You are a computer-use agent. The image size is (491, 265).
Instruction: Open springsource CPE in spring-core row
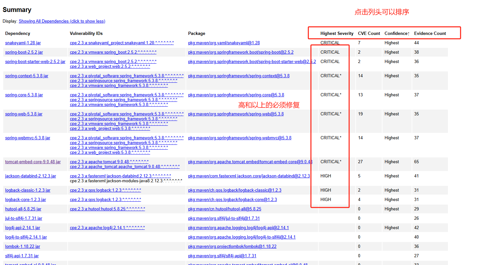123,100
